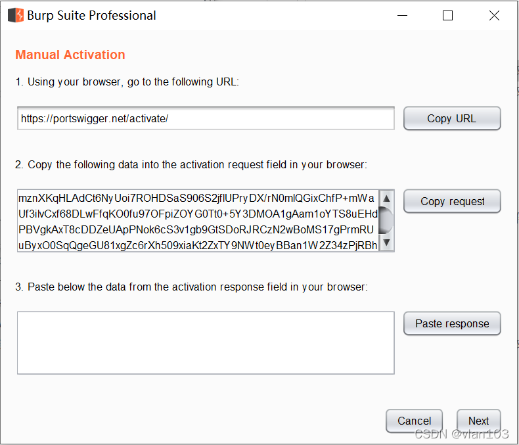Screen dimensions: 519x445
Task: Click request line starting 'PBVgkAxT8cDDZe'
Action: coord(196,229)
